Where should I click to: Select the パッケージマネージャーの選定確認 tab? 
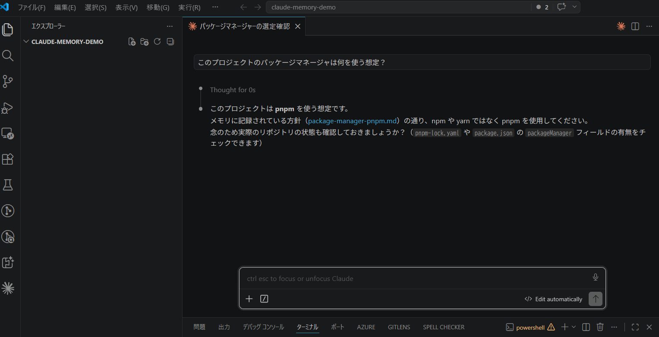point(244,26)
